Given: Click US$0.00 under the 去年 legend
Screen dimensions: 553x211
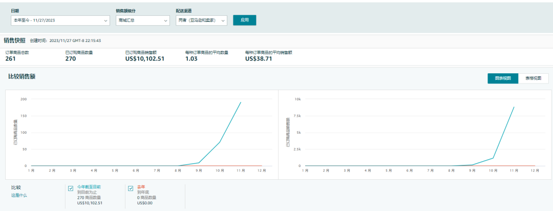Looking at the screenshot, I should 144,203.
